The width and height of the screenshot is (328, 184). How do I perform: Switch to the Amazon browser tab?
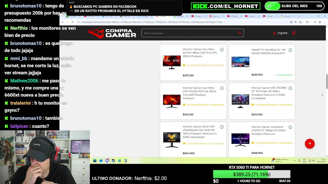pos(287,16)
